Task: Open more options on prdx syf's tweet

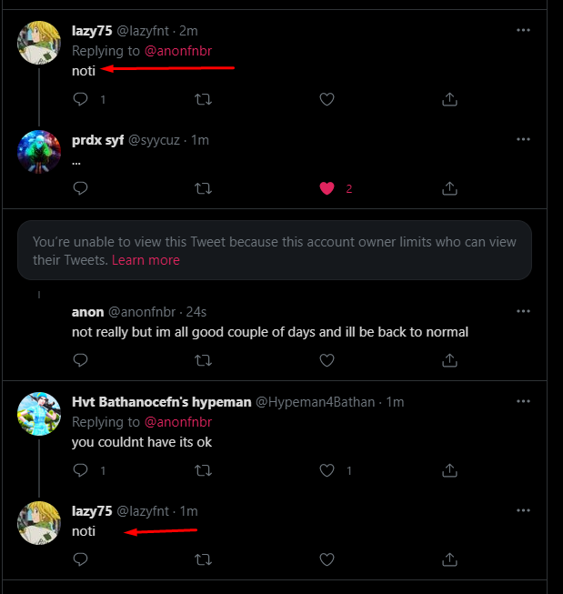Action: [x=523, y=139]
